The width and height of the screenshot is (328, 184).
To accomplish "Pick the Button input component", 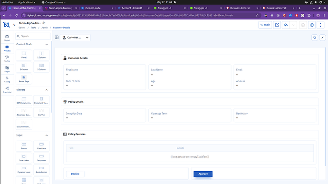I will coord(24,145).
